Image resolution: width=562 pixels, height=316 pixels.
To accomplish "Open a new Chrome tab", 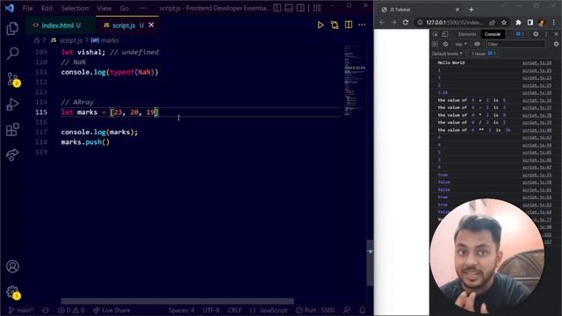I will click(x=471, y=10).
